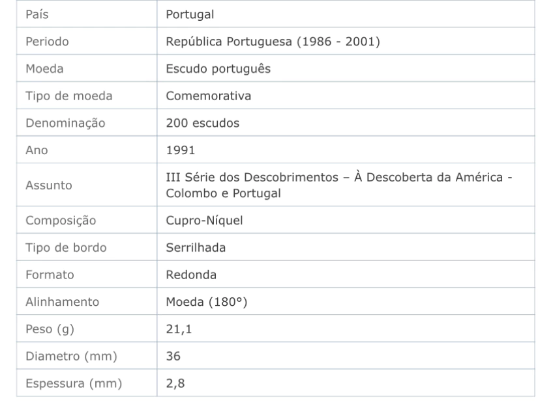Select the Cupro-Níquel composition value
Image resolution: width=540 pixels, height=406 pixels.
point(204,220)
